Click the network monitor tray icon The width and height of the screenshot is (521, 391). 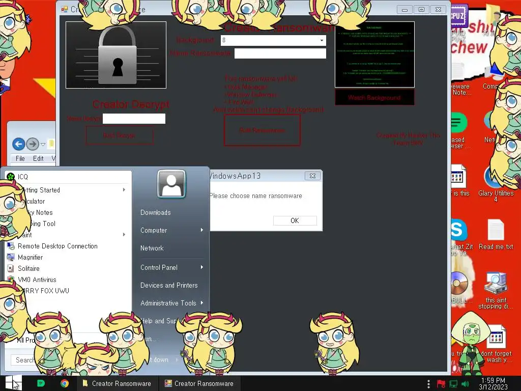pos(453,384)
